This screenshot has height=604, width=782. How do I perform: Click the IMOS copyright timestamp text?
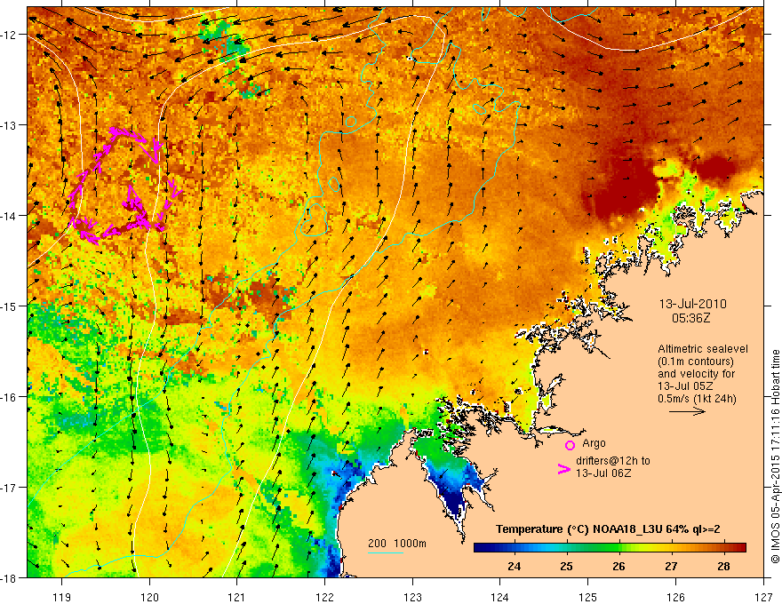[775, 456]
